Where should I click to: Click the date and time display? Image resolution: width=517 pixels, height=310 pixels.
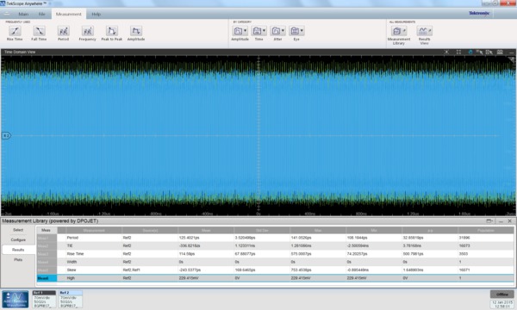[x=502, y=304]
